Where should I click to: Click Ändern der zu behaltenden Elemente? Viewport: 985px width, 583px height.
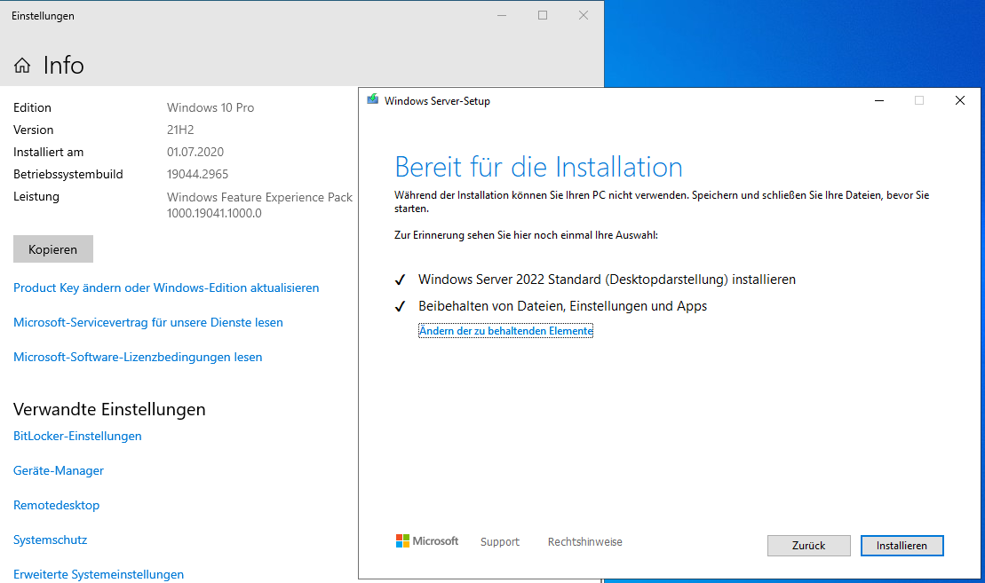coord(505,331)
